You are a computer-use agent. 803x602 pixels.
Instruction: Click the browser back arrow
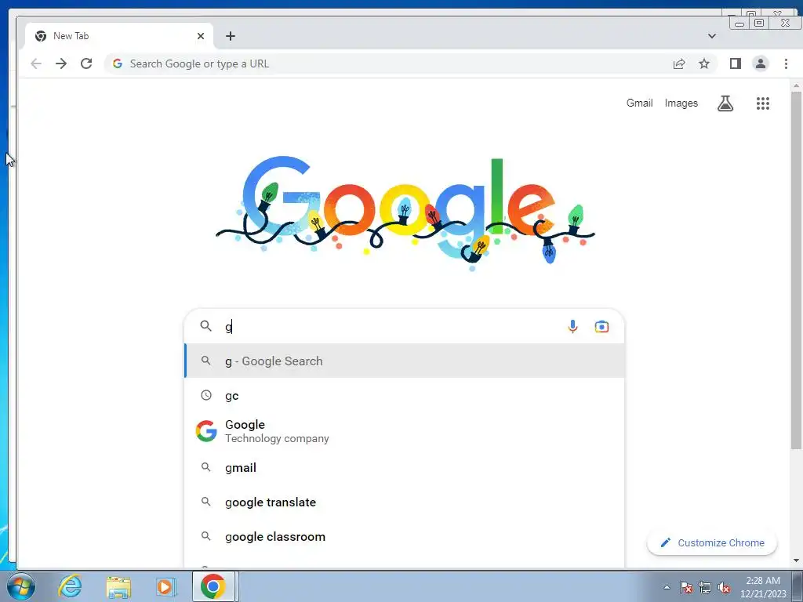[x=36, y=63]
